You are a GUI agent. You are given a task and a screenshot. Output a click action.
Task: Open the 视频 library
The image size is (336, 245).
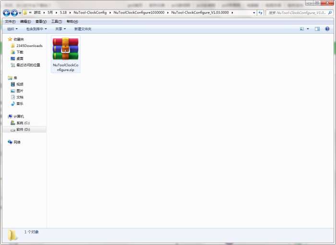[17, 84]
